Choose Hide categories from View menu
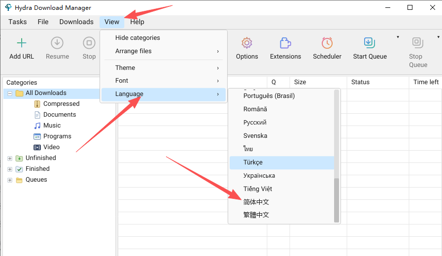442x256 pixels. [164, 38]
